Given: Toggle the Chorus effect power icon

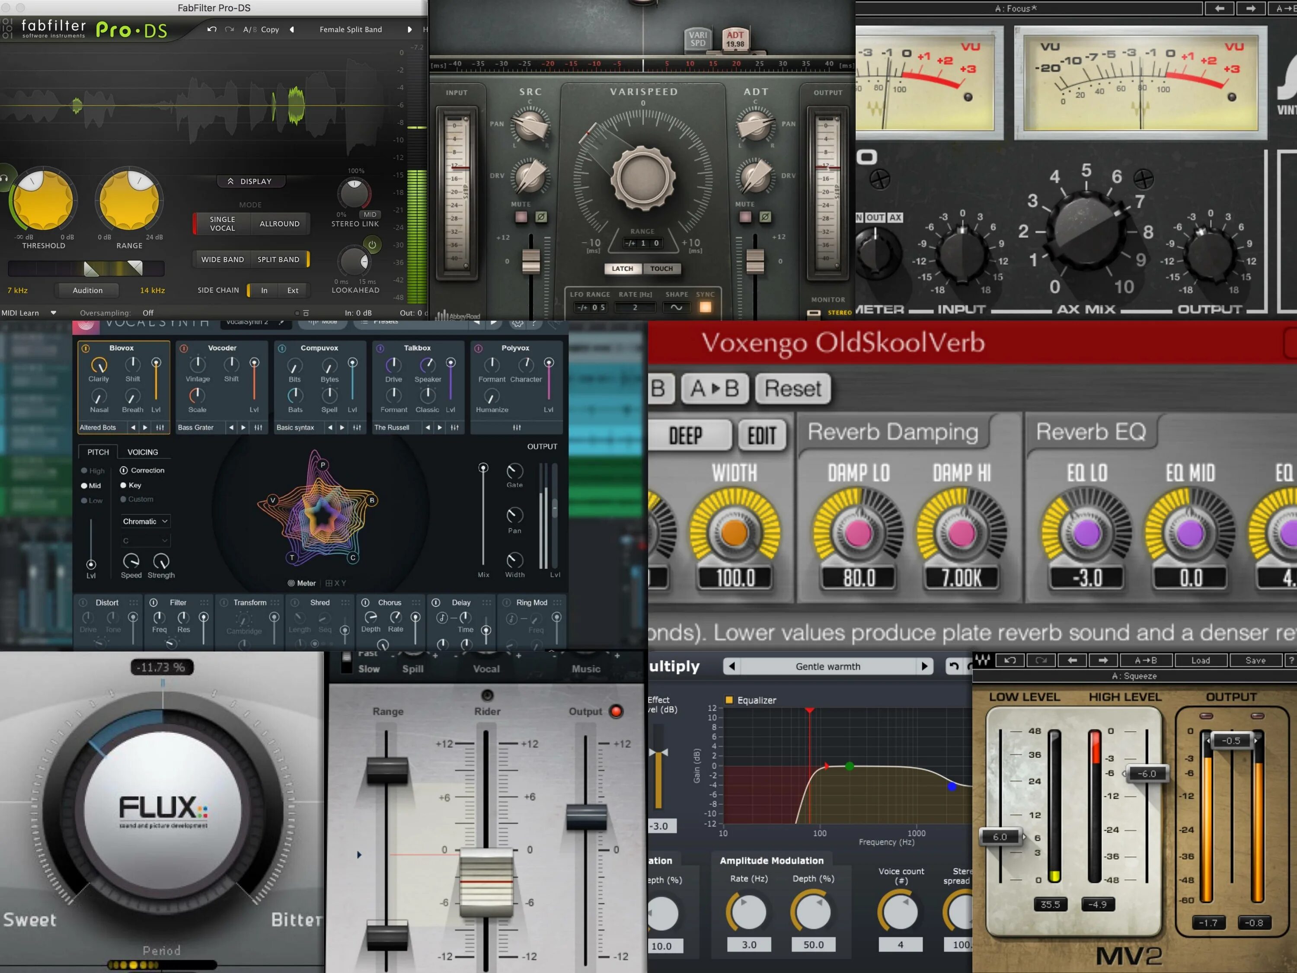Looking at the screenshot, I should [365, 602].
